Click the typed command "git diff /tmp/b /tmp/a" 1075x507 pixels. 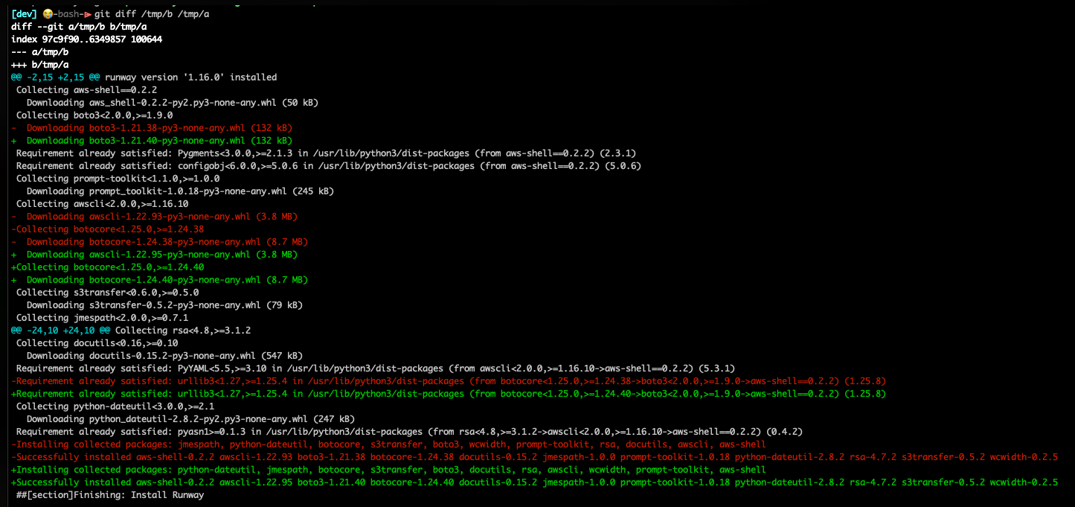tap(152, 14)
